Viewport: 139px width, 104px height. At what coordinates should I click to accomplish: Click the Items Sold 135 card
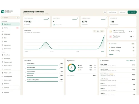(123, 22)
